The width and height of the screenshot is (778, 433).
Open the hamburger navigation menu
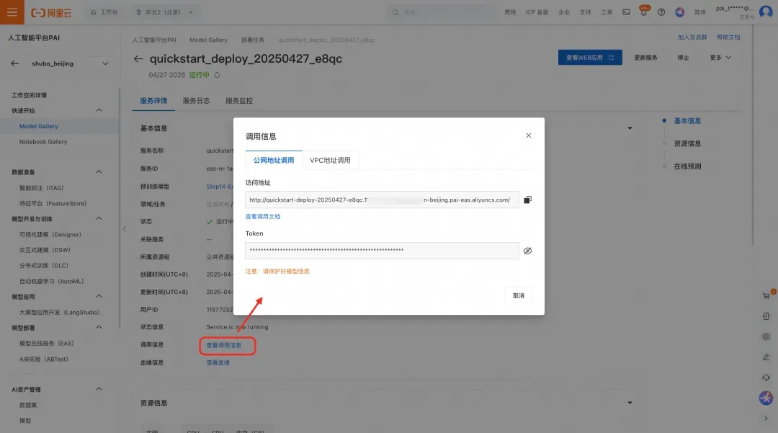point(12,12)
